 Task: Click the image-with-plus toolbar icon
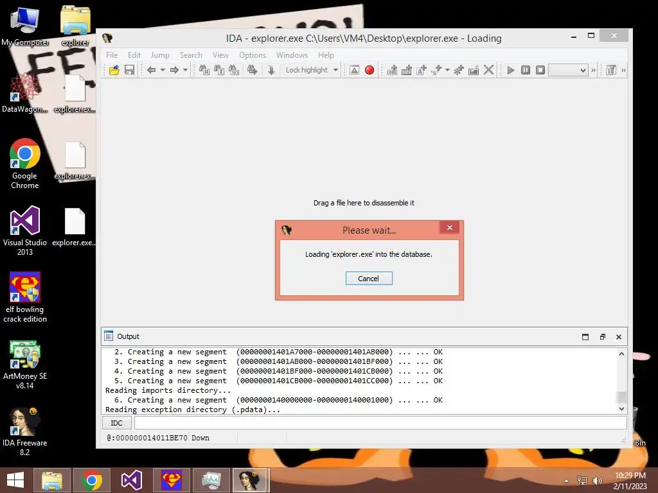click(x=474, y=70)
